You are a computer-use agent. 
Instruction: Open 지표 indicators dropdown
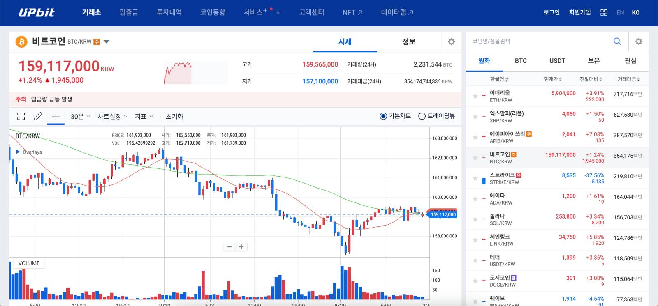pos(144,117)
